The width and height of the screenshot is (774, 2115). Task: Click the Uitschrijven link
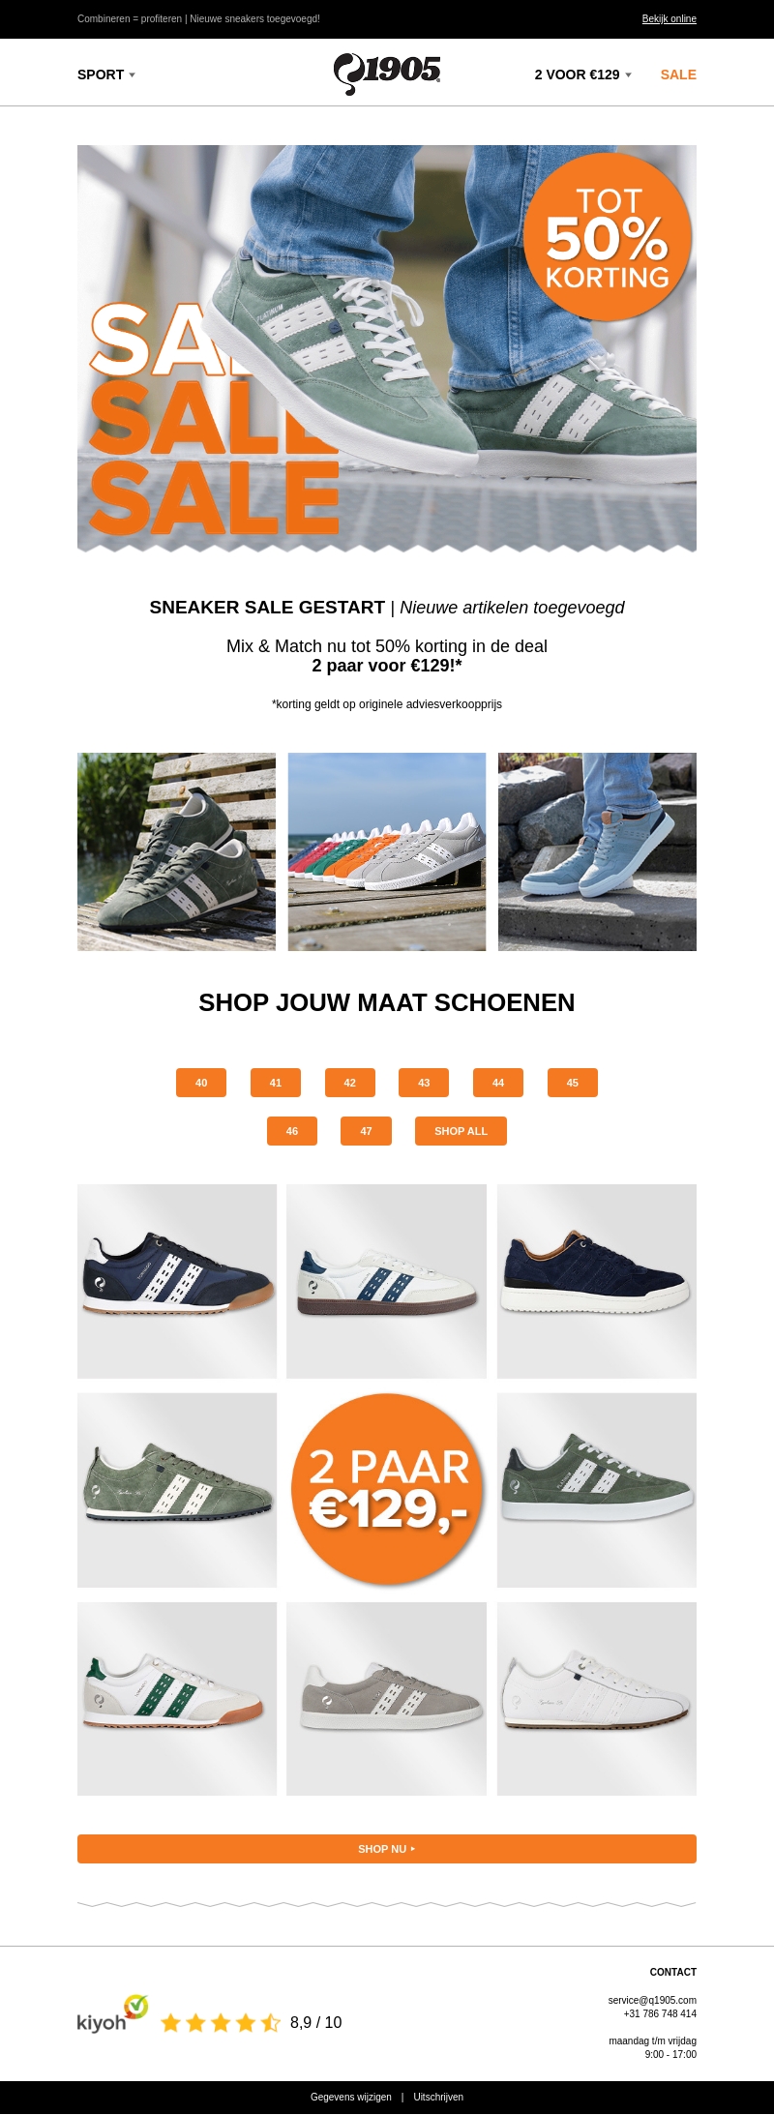point(438,2098)
